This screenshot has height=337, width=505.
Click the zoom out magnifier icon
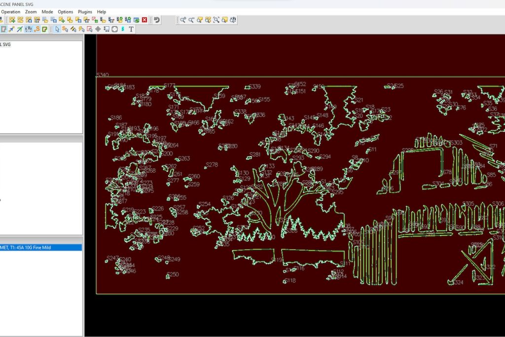(x=191, y=20)
